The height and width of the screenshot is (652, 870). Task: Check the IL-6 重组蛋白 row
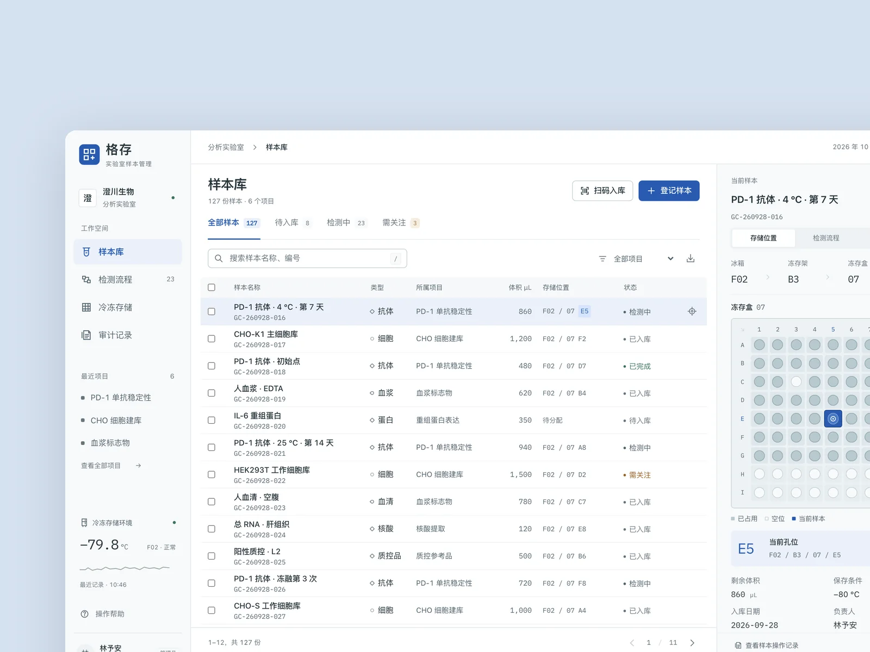(x=212, y=421)
